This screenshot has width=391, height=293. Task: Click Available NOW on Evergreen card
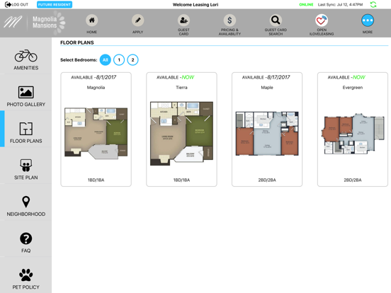click(x=346, y=77)
